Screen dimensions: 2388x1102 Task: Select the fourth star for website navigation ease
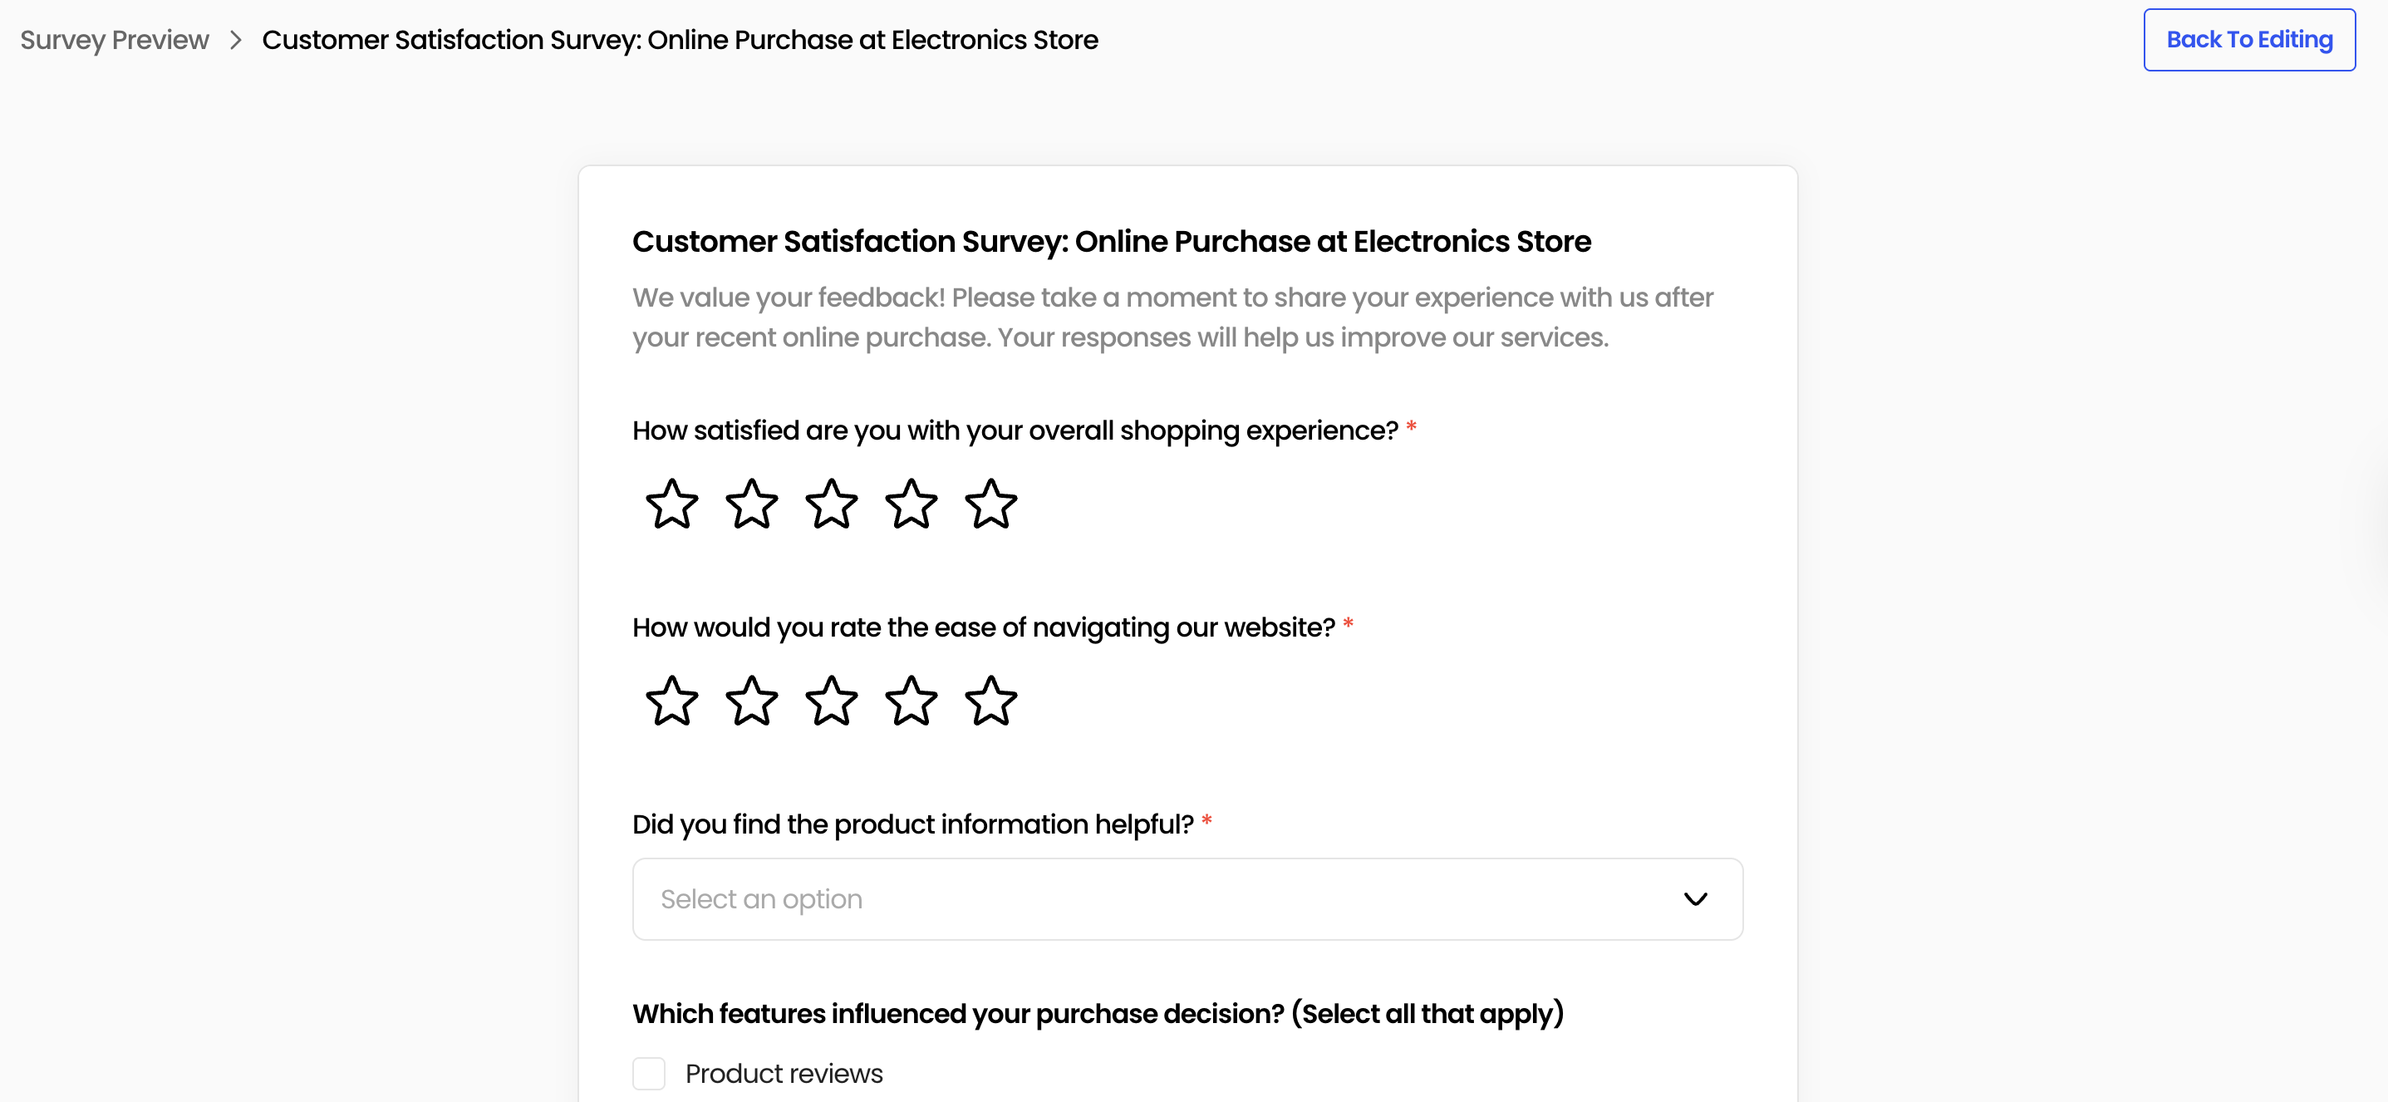coord(911,701)
